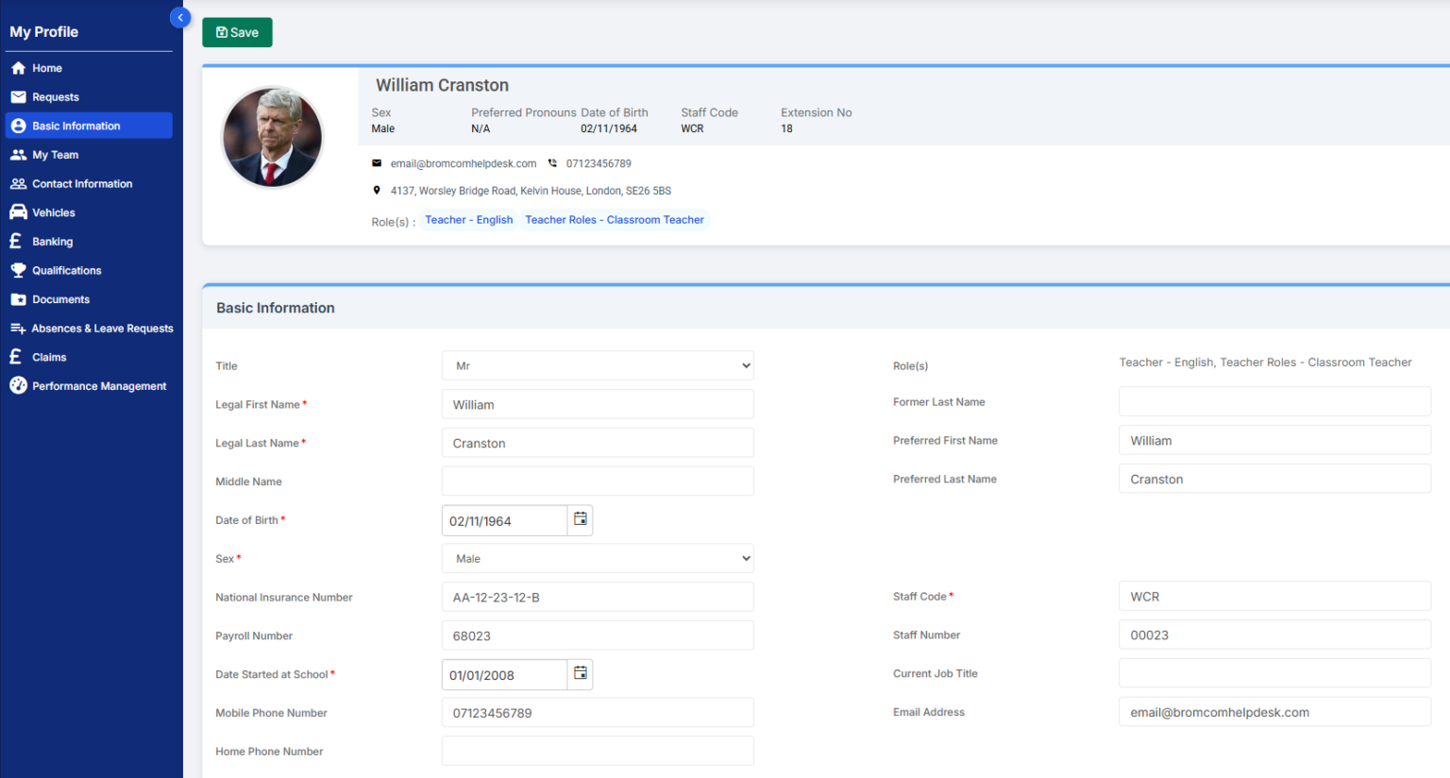Click the Qualifications trophy icon
1450x778 pixels.
coord(17,270)
